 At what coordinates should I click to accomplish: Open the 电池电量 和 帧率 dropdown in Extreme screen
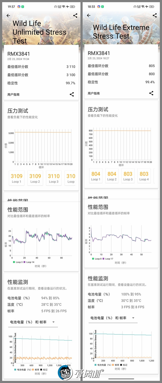(113, 318)
